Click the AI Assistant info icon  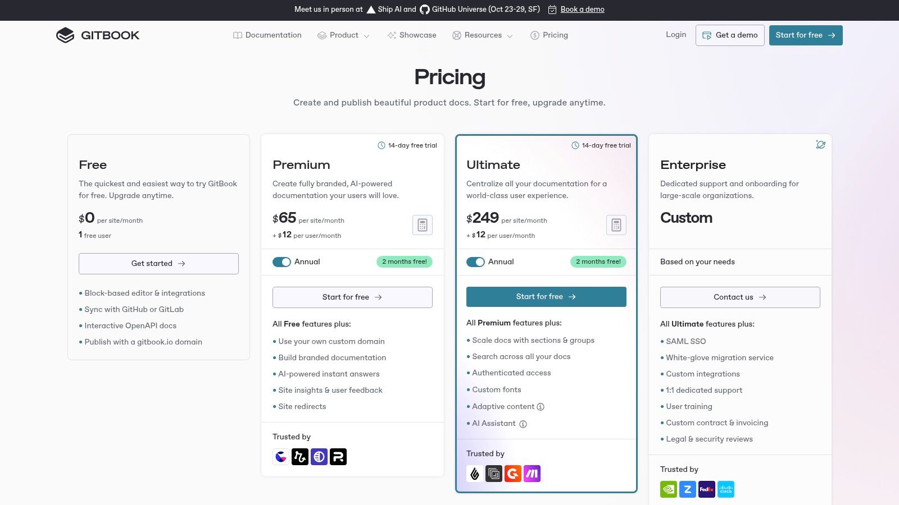(523, 424)
